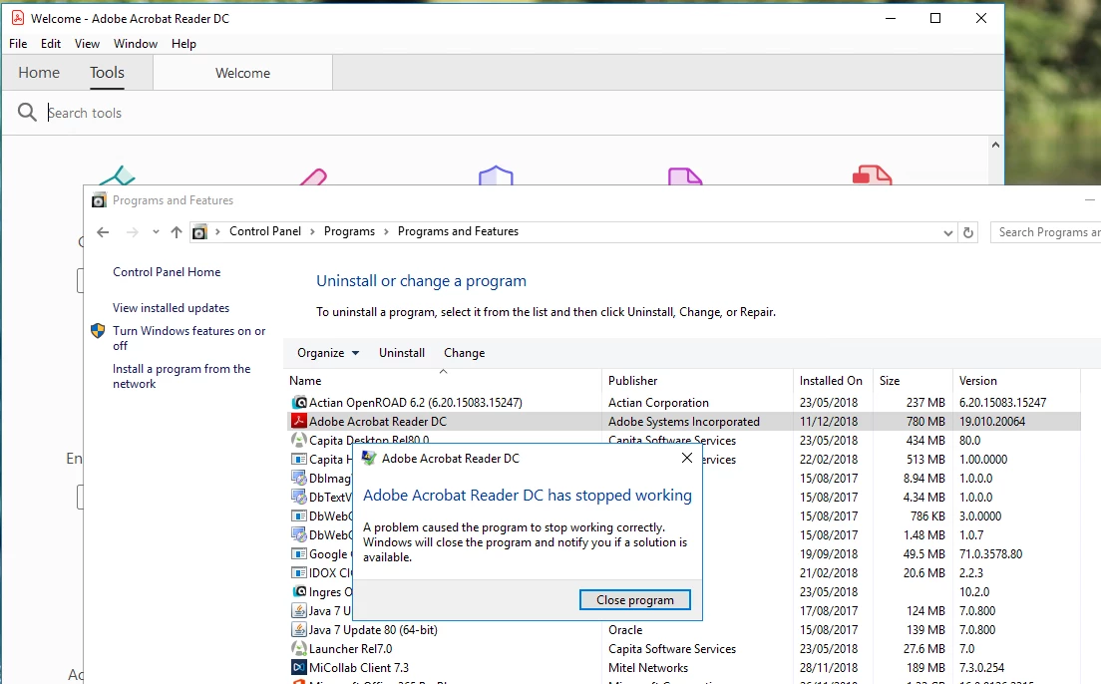Click the error dialog title icon
The image size is (1101, 684).
369,459
